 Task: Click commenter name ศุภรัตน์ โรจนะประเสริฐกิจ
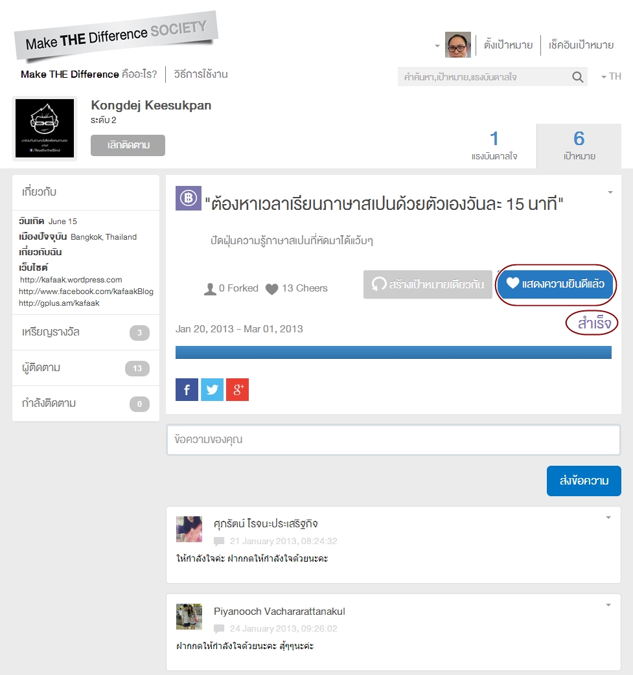tap(266, 523)
